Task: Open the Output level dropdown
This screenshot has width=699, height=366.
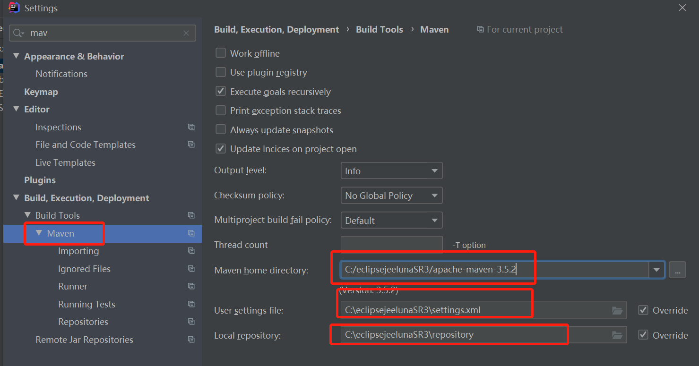Action: pyautogui.click(x=391, y=171)
